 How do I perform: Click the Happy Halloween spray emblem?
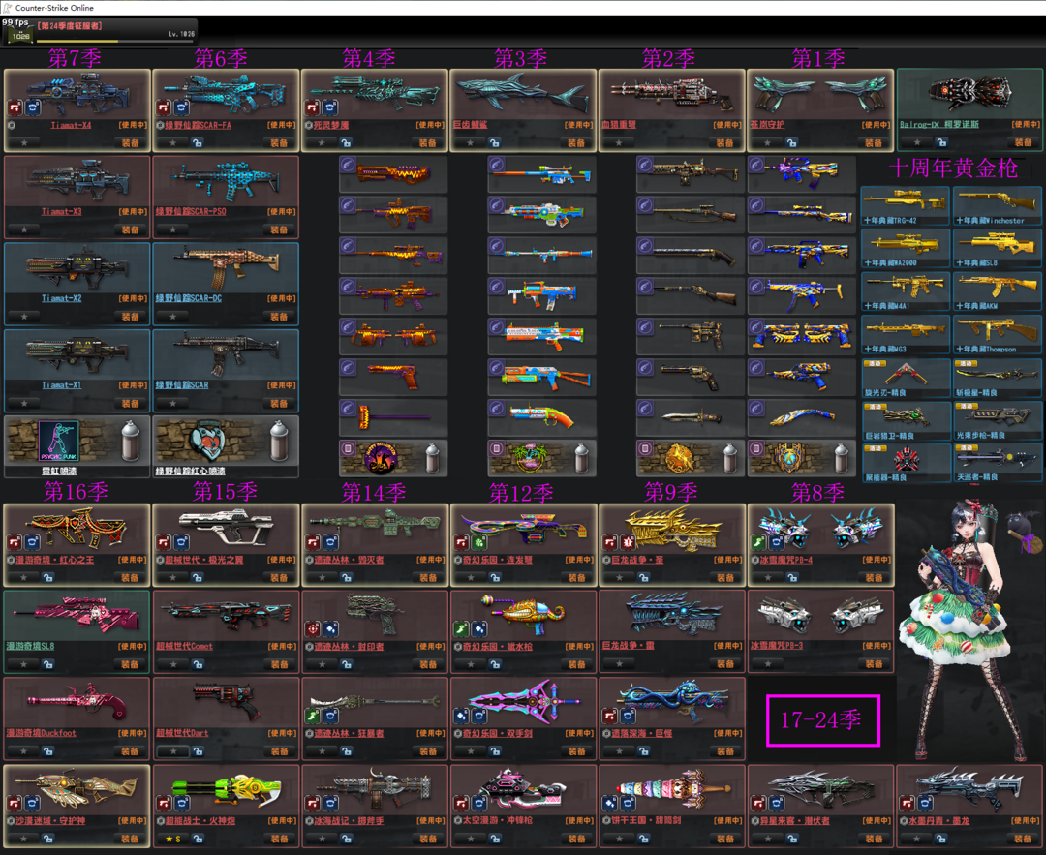pyautogui.click(x=382, y=459)
